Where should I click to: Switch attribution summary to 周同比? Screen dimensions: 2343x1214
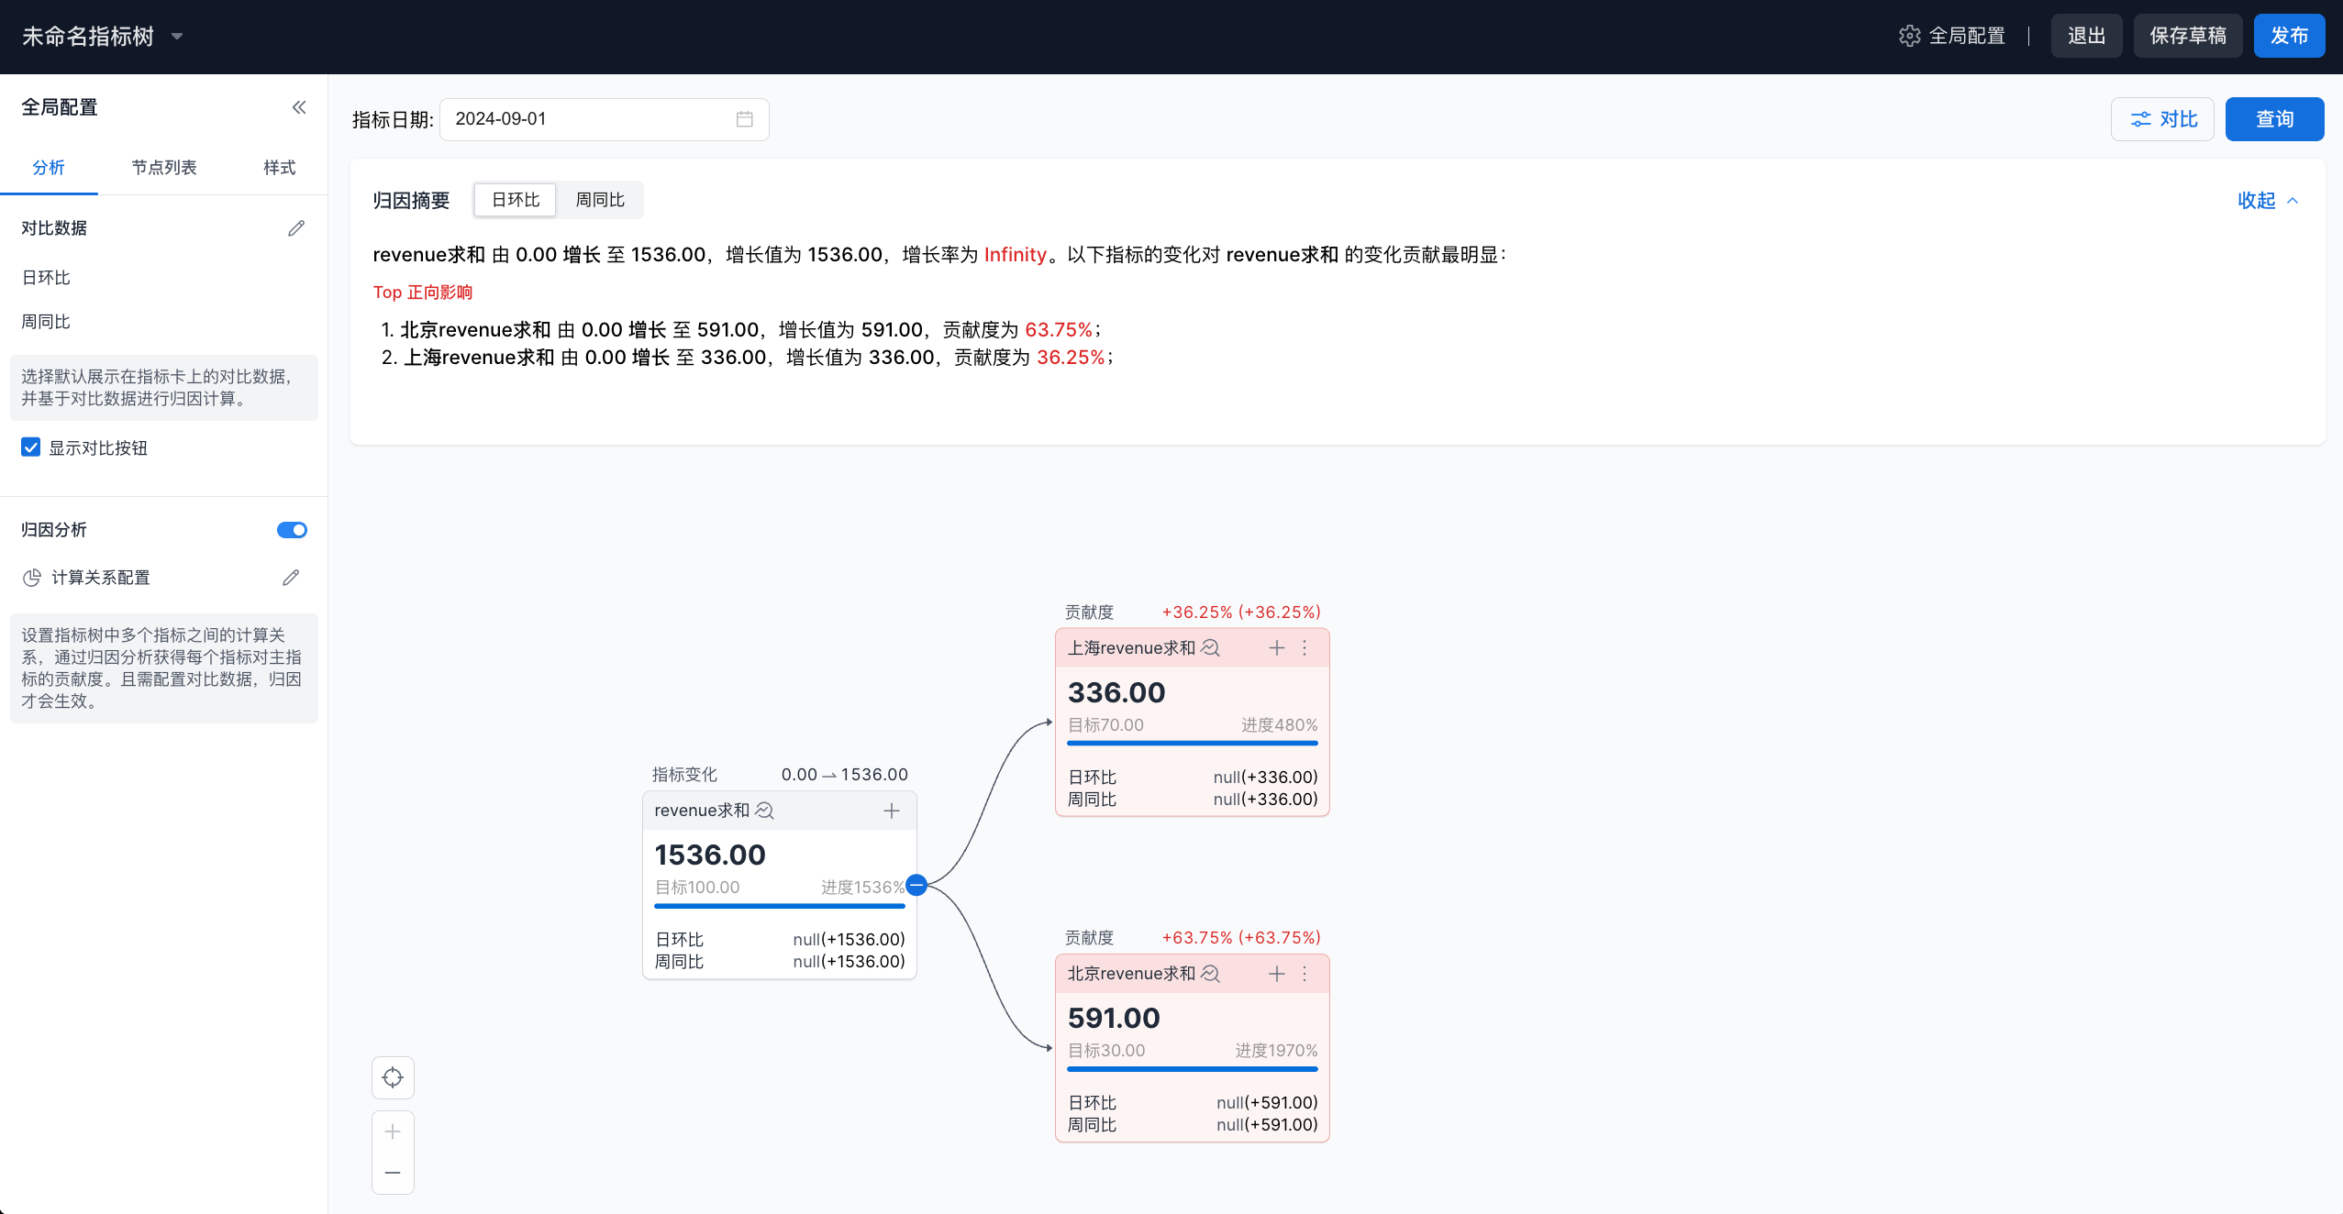coord(599,200)
